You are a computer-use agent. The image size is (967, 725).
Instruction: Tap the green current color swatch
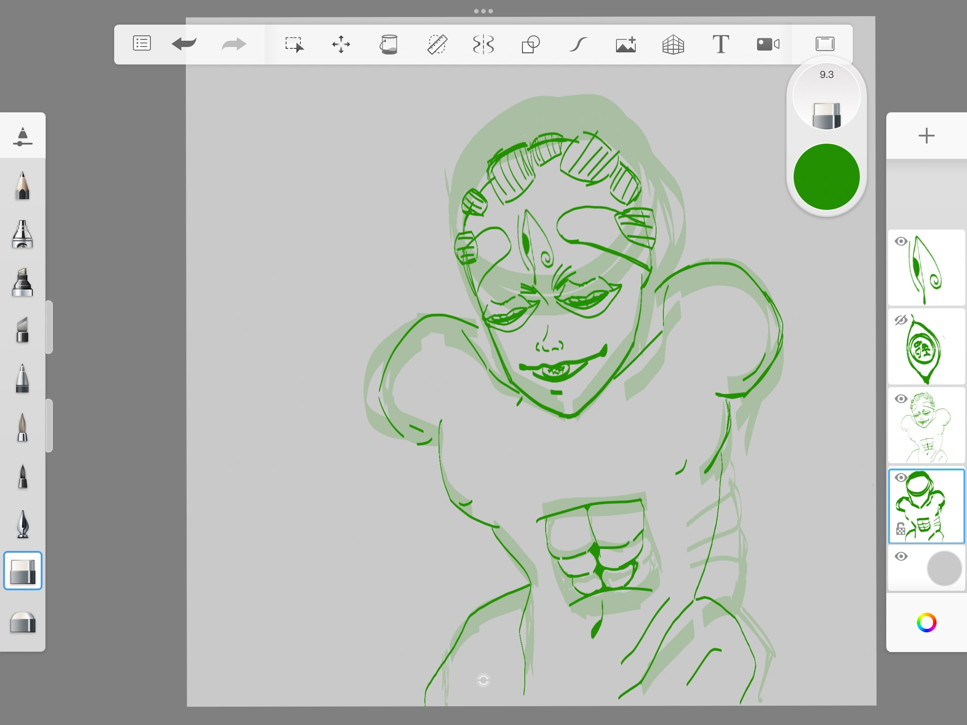(x=826, y=177)
